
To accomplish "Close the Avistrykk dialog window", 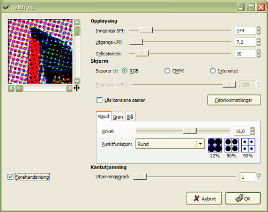I will [261, 8].
